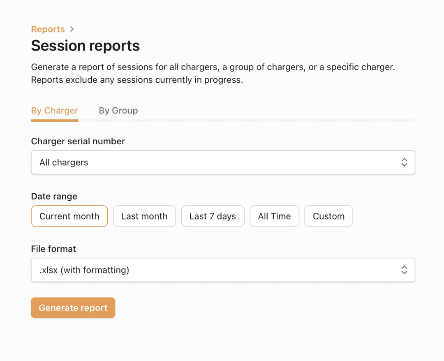Select the By Charger tab
The image size is (444, 361).
pos(54,110)
